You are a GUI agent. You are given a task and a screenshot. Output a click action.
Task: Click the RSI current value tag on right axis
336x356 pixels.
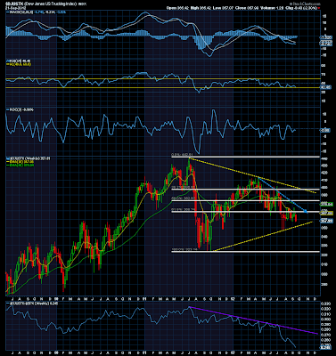click(x=326, y=87)
